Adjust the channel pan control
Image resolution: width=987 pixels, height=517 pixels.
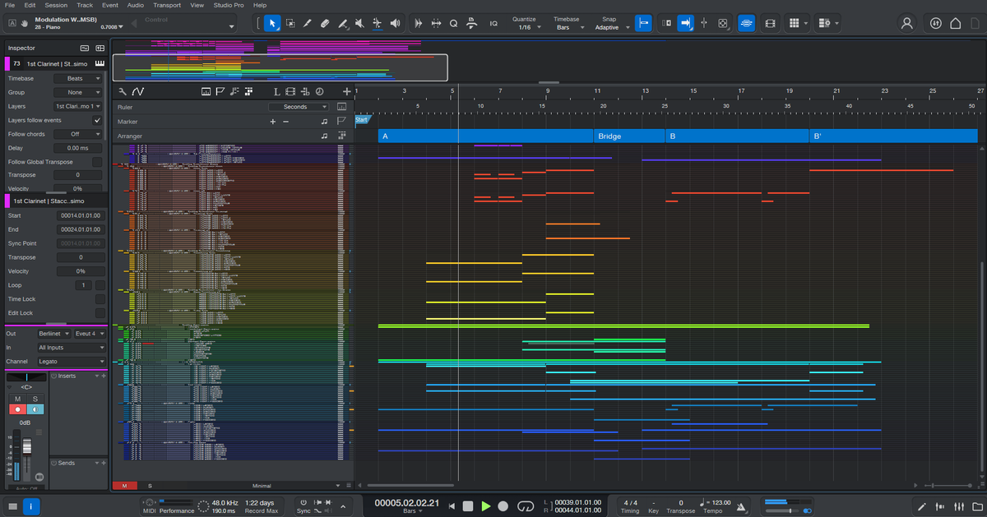pyautogui.click(x=26, y=378)
